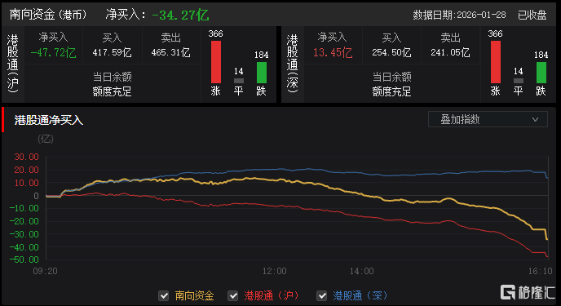Click the 12:00 marker on time axis

tap(275, 271)
